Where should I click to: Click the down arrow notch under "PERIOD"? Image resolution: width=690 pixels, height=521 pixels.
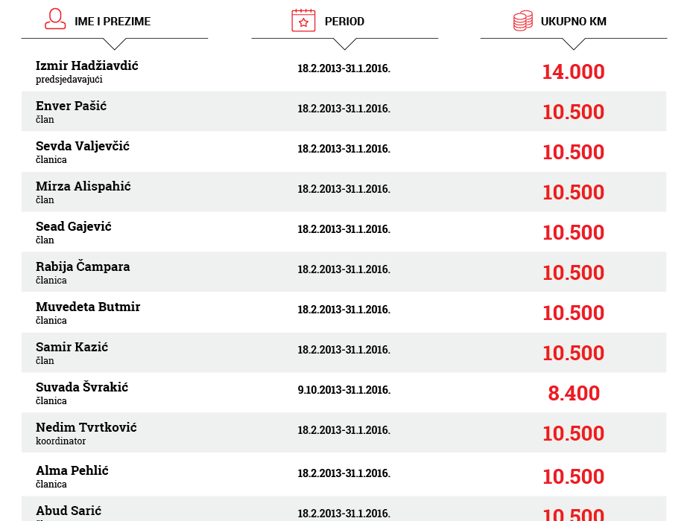point(345,43)
